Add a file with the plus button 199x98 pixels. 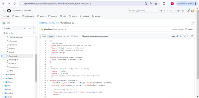[x=30, y=28]
